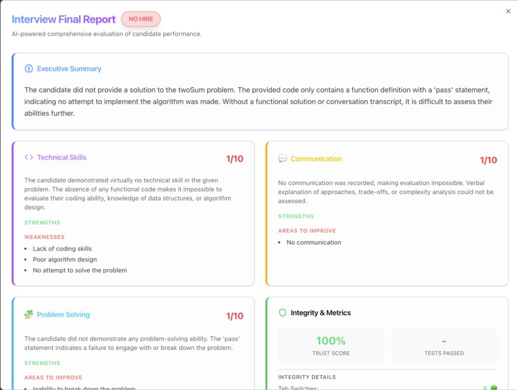Click 'Poor algorithm design' bullet
Viewport: 517px width, 390px height.
pos(65,259)
